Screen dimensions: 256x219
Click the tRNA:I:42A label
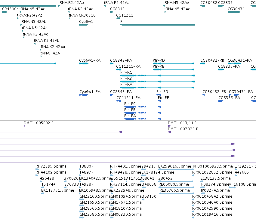pos(50,53)
